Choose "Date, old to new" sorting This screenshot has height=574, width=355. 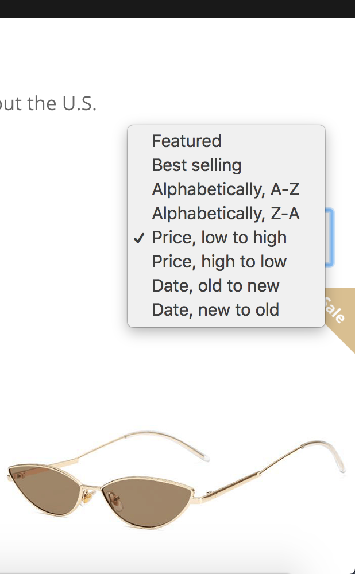click(215, 286)
